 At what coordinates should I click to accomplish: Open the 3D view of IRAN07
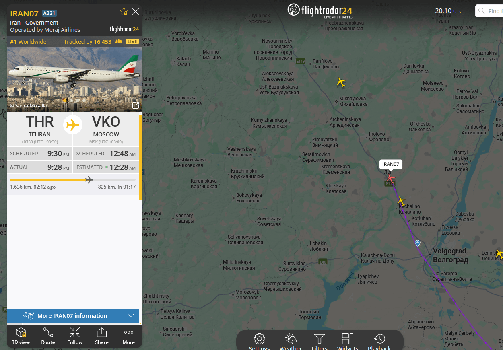(x=21, y=336)
